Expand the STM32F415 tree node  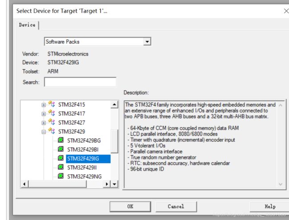tap(44, 105)
